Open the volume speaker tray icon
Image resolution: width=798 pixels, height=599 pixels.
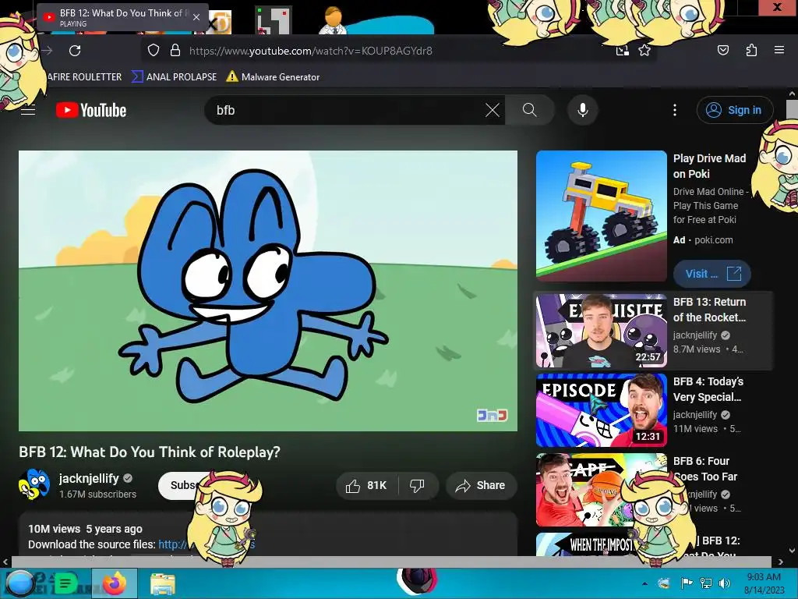point(724,583)
